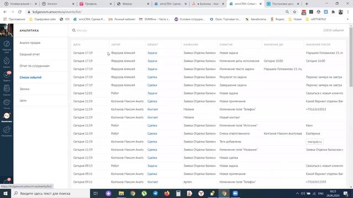Open the Сделки section icon
Image resolution: width=353 pixels, height=198 pixels.
[x=7, y=62]
